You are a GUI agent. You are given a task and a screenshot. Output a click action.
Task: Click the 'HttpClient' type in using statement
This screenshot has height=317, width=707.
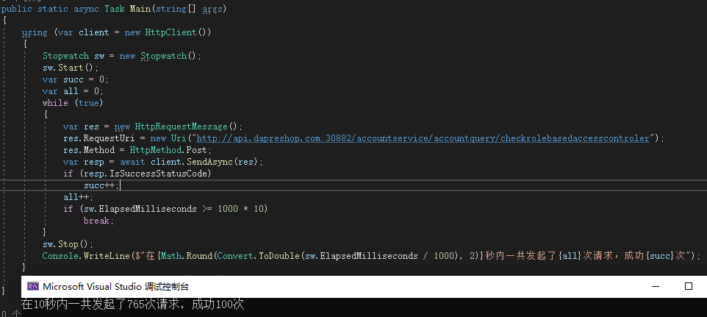pos(171,32)
